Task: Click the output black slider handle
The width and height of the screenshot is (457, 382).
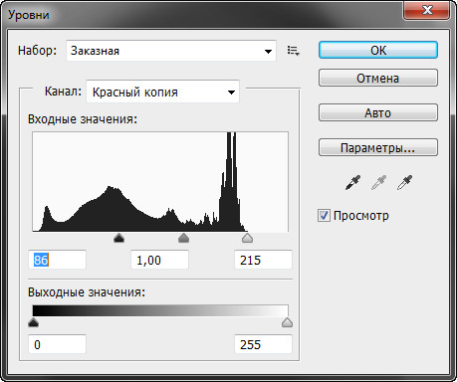Action: click(33, 322)
